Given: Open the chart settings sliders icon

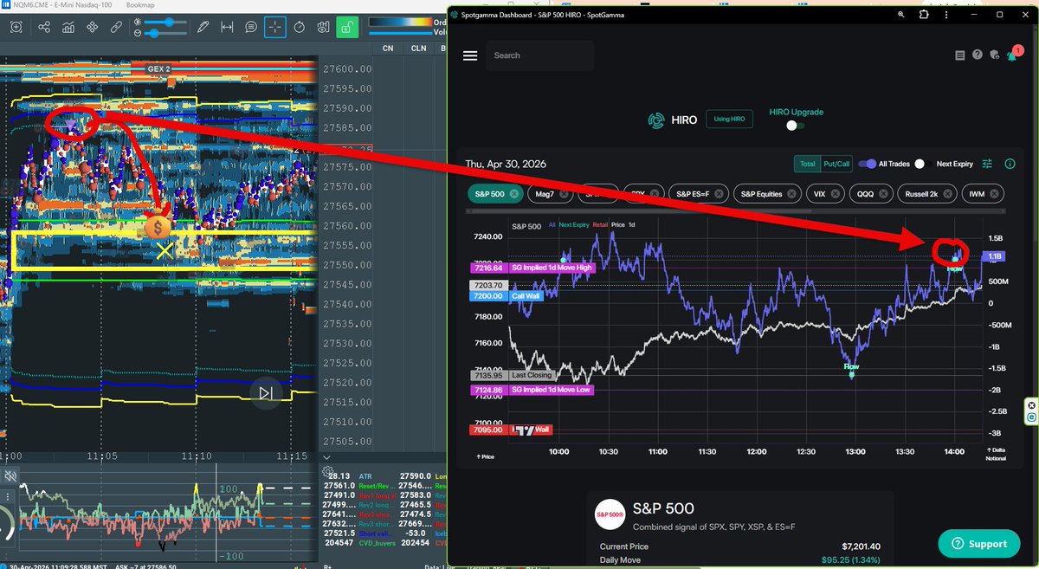Looking at the screenshot, I should point(987,164).
